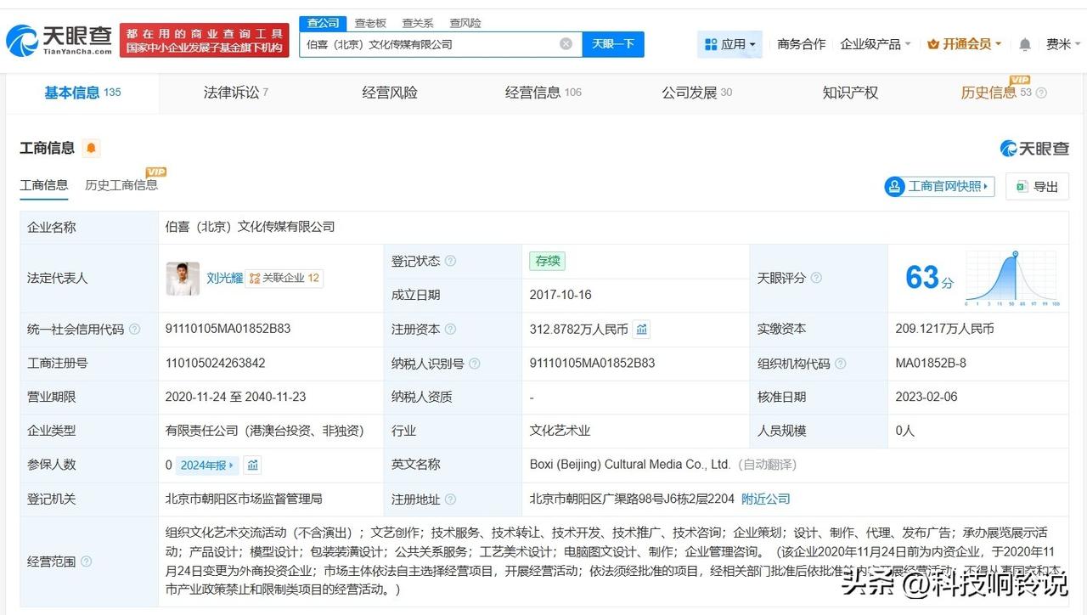Open insured headcount chart icon
The width and height of the screenshot is (1087, 615).
click(252, 465)
